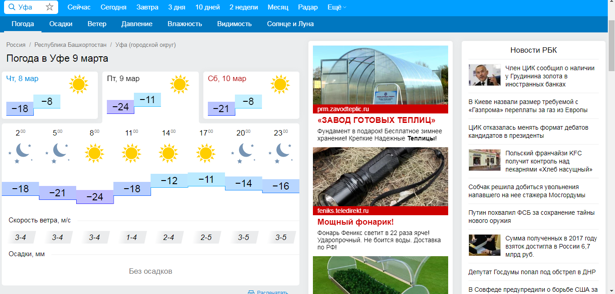
Task: Expand the Ещё dropdown menu
Action: 337,7
